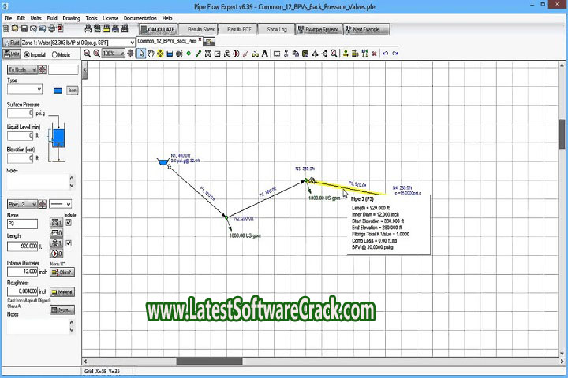The height and width of the screenshot is (378, 568).
Task: Open the Pipe 3 selector dropdown
Action: click(22, 205)
